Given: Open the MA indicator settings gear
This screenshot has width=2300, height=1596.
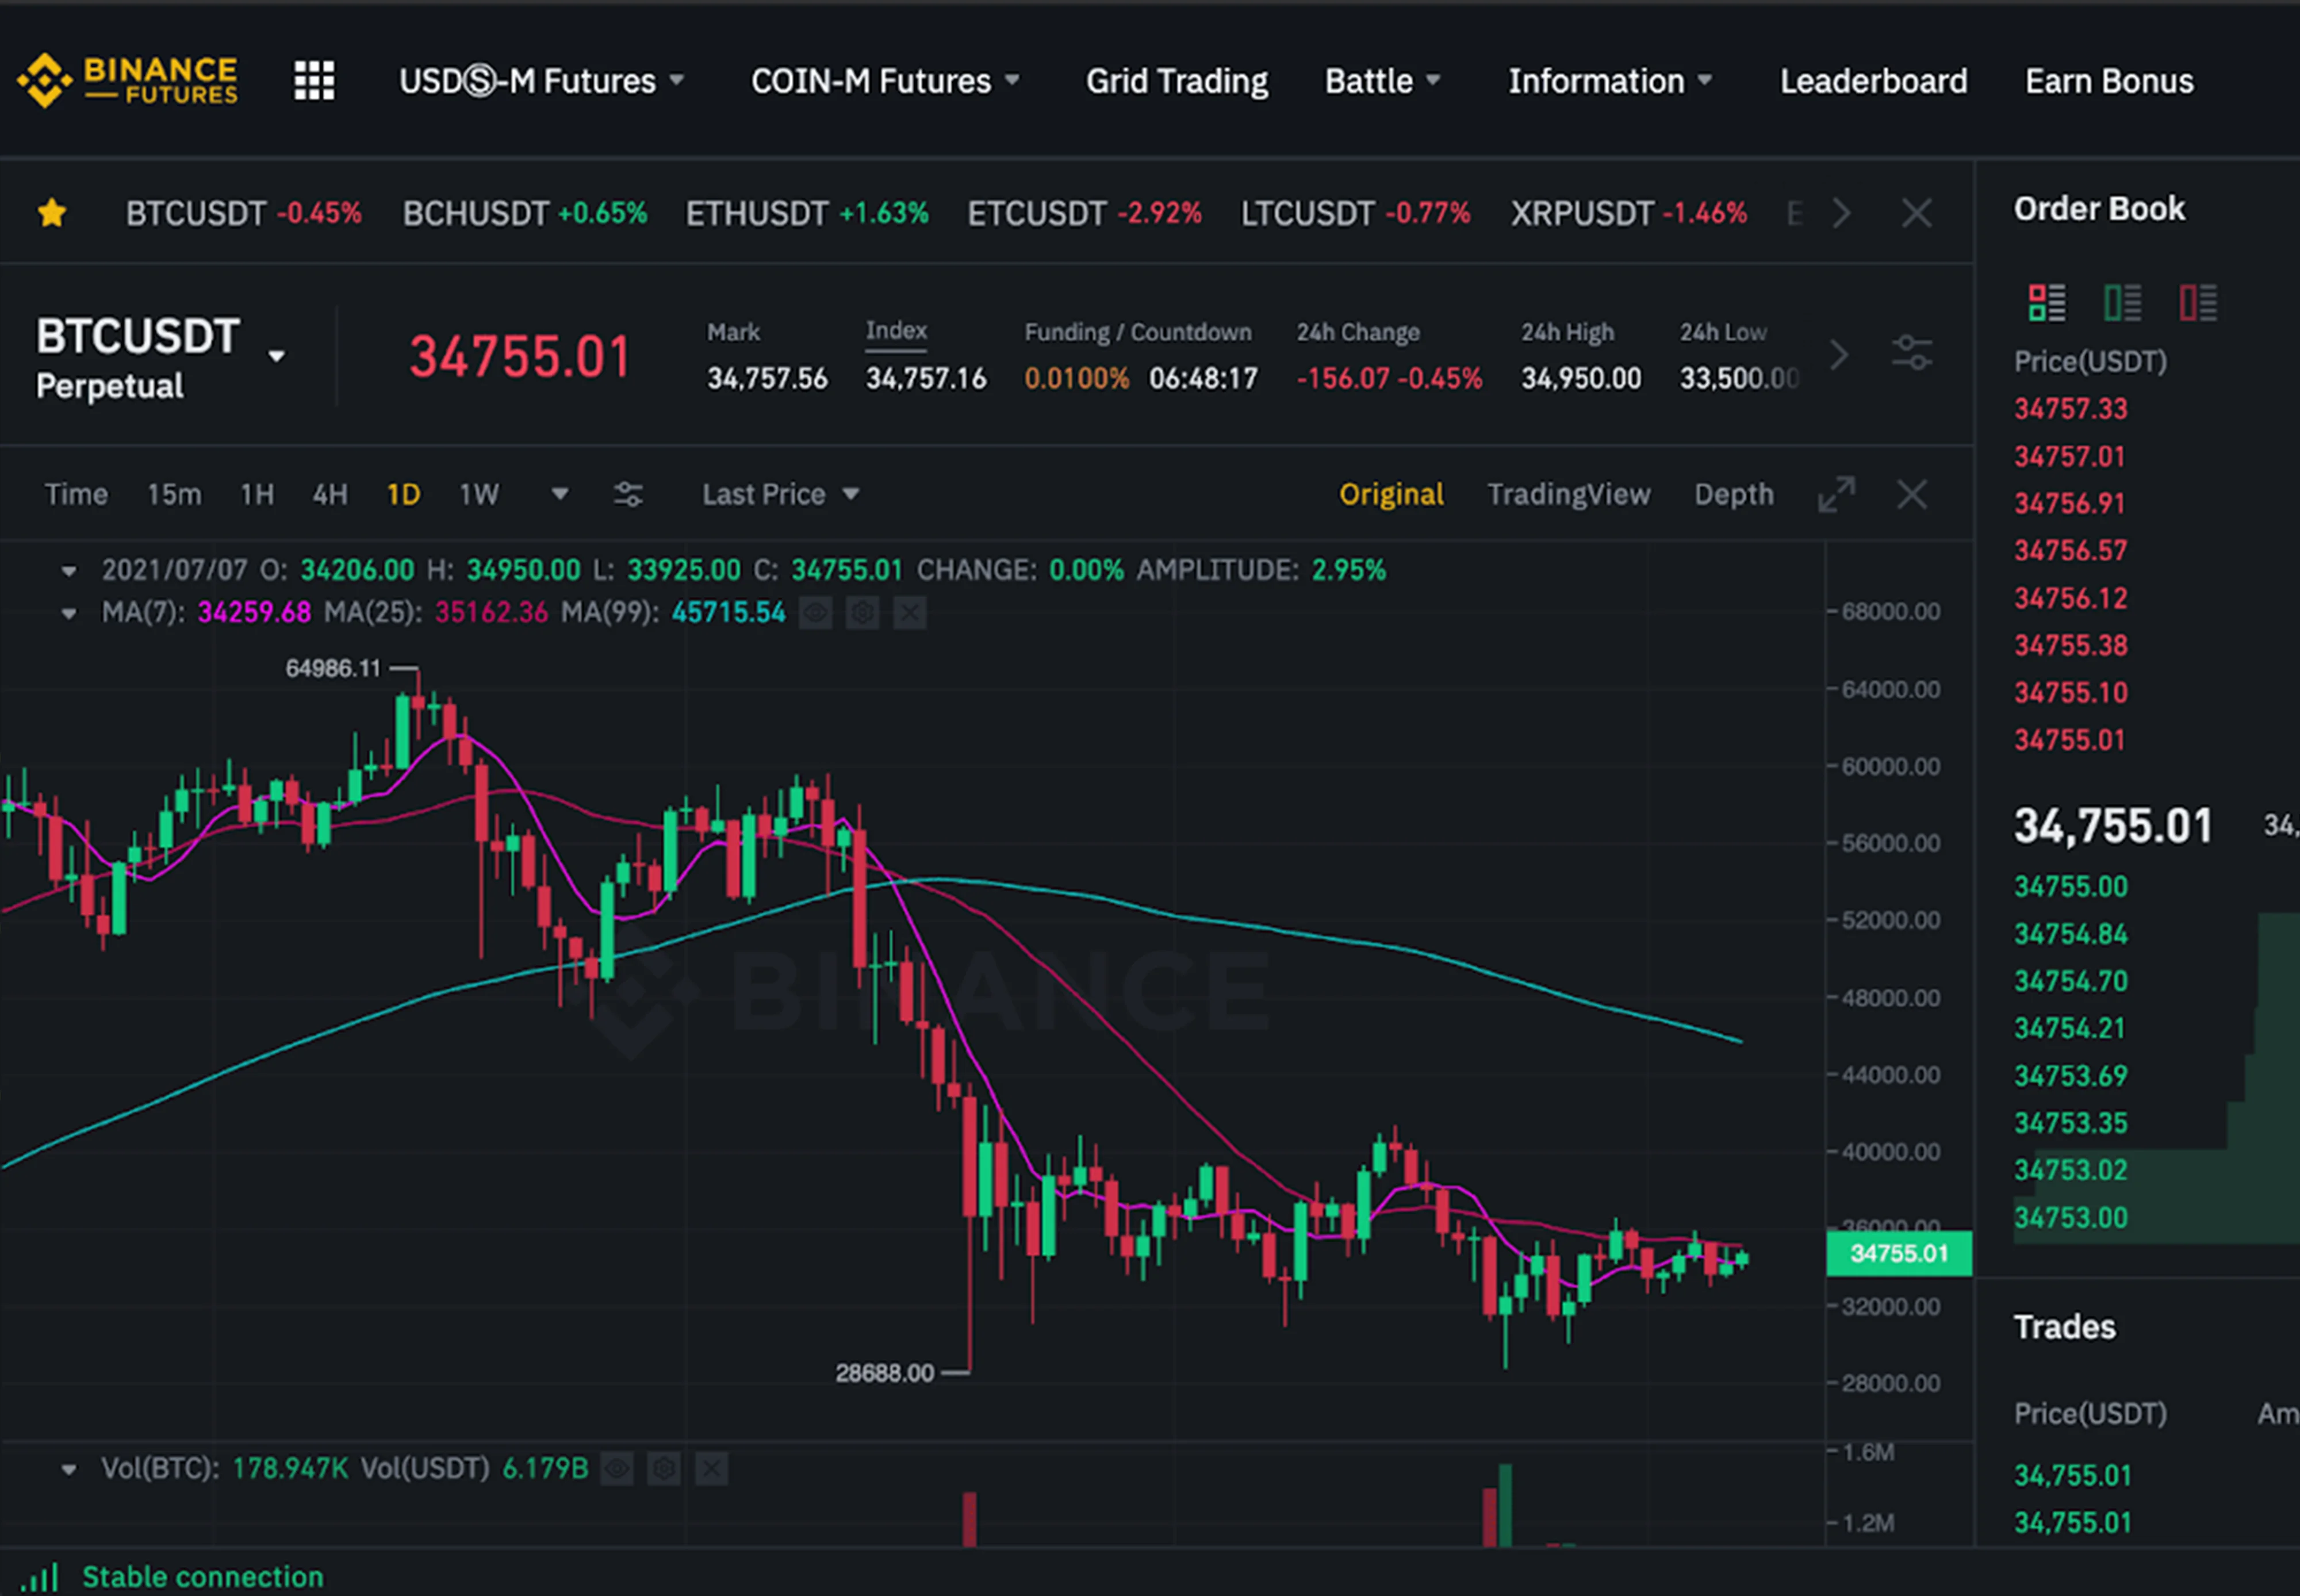Looking at the screenshot, I should pyautogui.click(x=862, y=612).
